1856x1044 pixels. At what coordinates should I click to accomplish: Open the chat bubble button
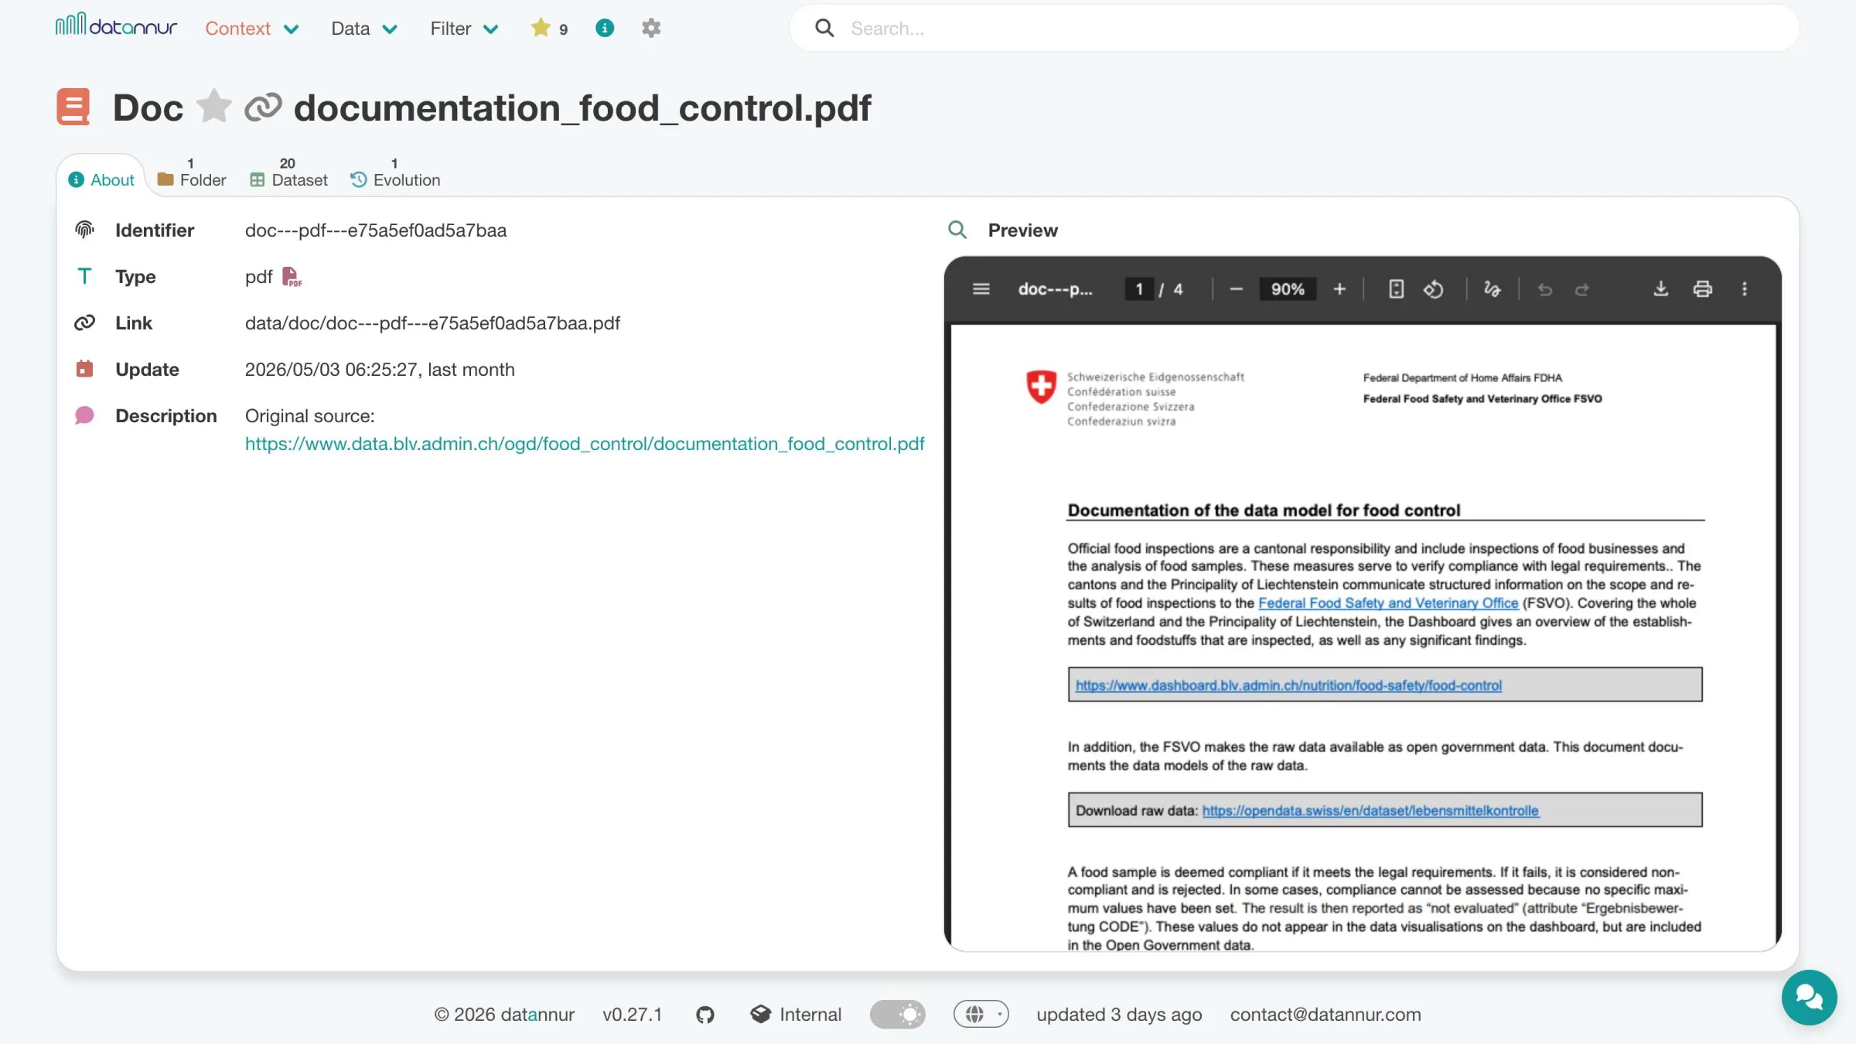[x=1809, y=997]
